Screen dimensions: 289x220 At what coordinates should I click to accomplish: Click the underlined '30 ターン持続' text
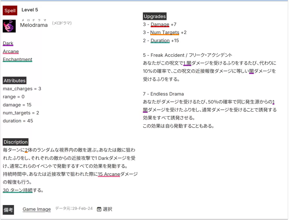[18, 190]
